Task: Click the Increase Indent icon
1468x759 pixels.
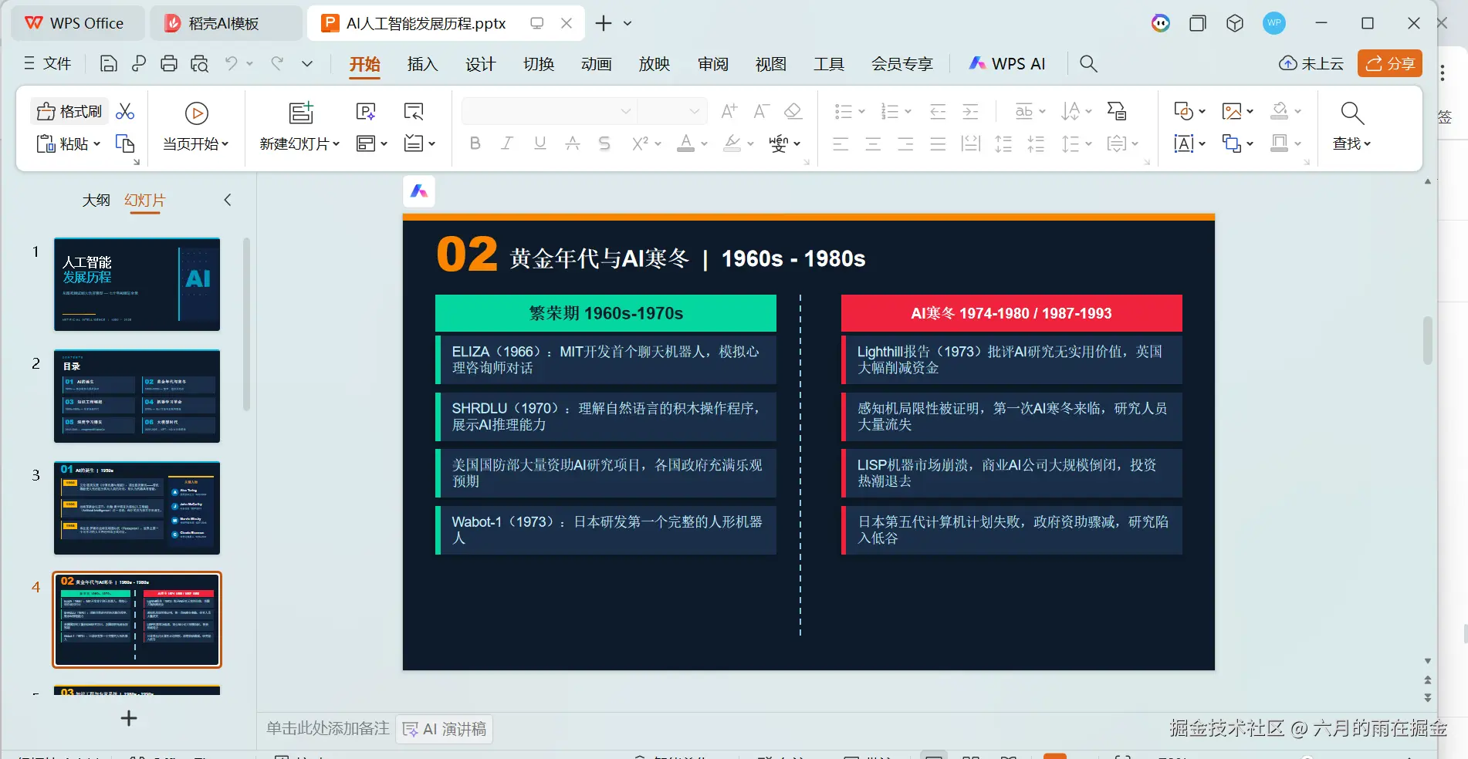Action: click(x=970, y=112)
